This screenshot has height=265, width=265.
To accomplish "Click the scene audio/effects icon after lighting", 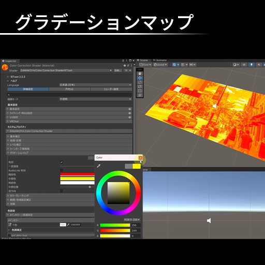I will (259, 65).
